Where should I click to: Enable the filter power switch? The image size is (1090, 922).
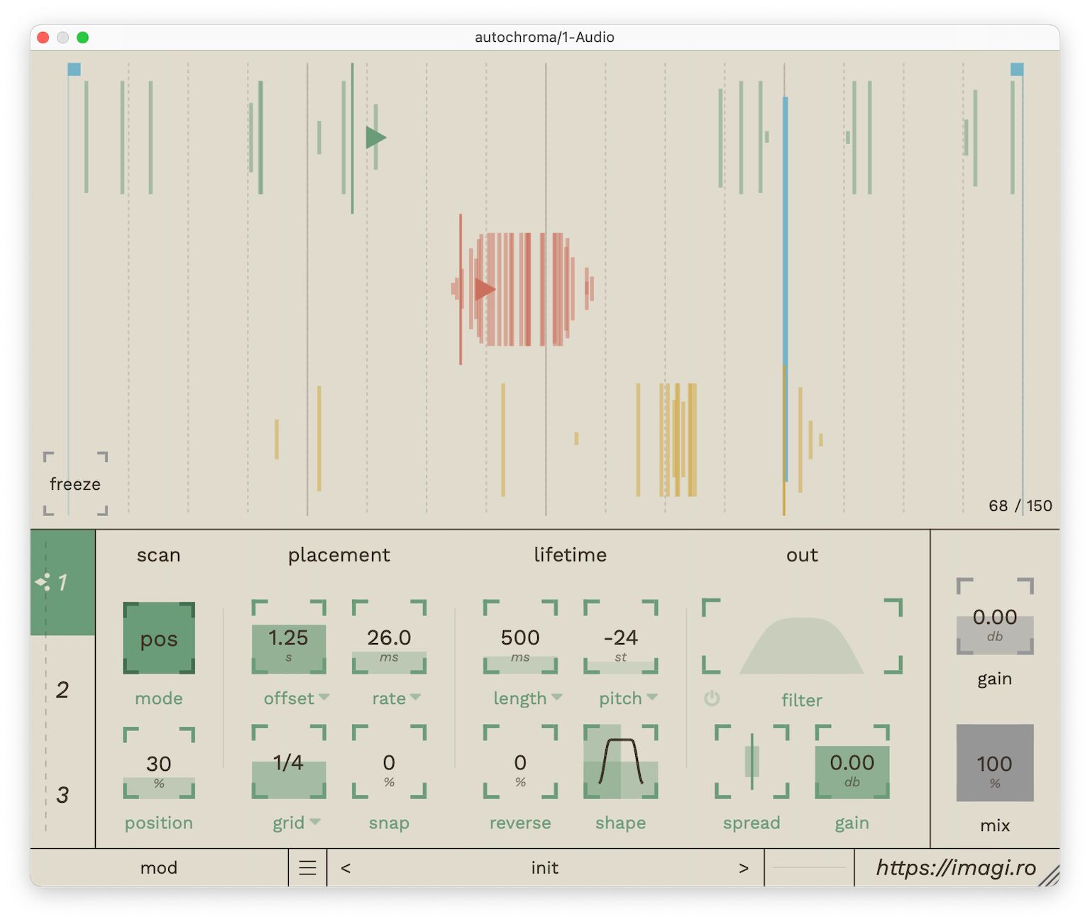pyautogui.click(x=712, y=699)
